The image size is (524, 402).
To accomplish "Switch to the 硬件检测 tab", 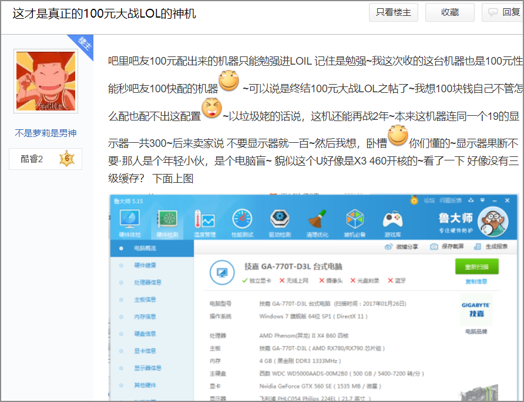I will 168,219.
